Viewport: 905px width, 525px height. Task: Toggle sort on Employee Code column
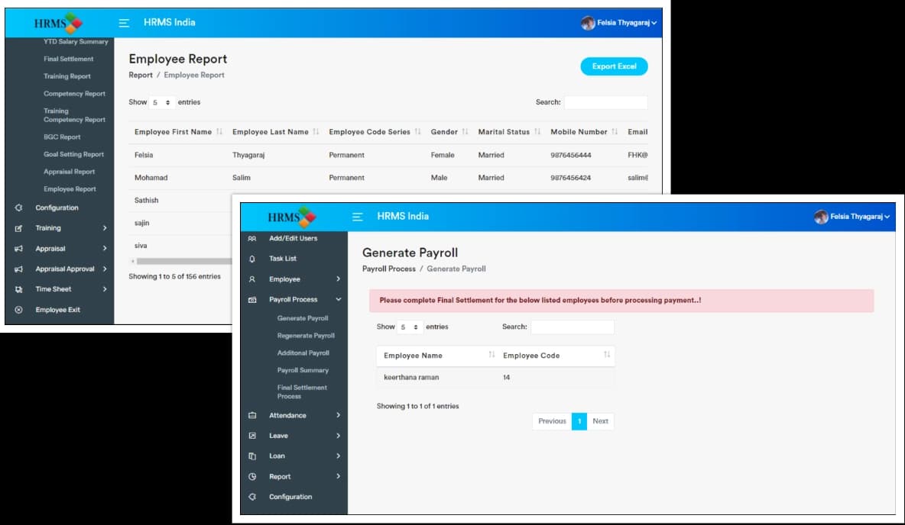coord(606,356)
